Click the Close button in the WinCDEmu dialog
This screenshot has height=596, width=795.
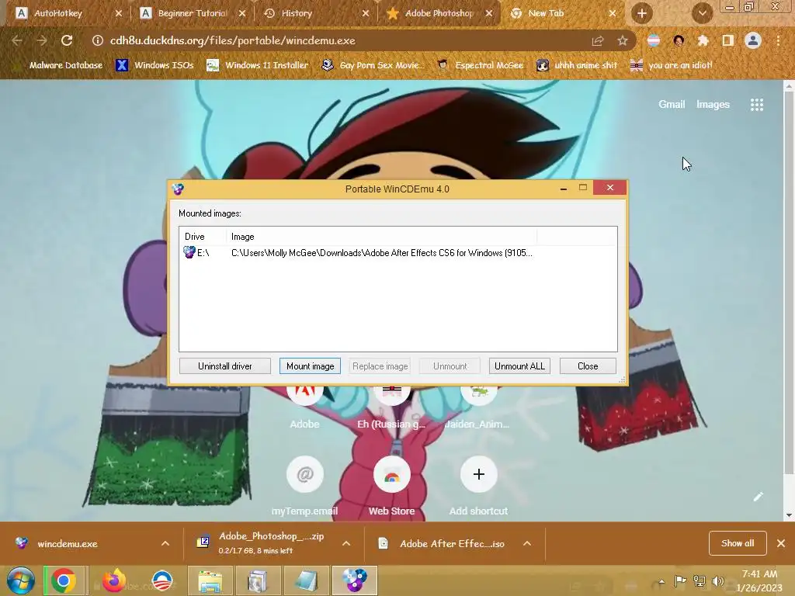[588, 366]
